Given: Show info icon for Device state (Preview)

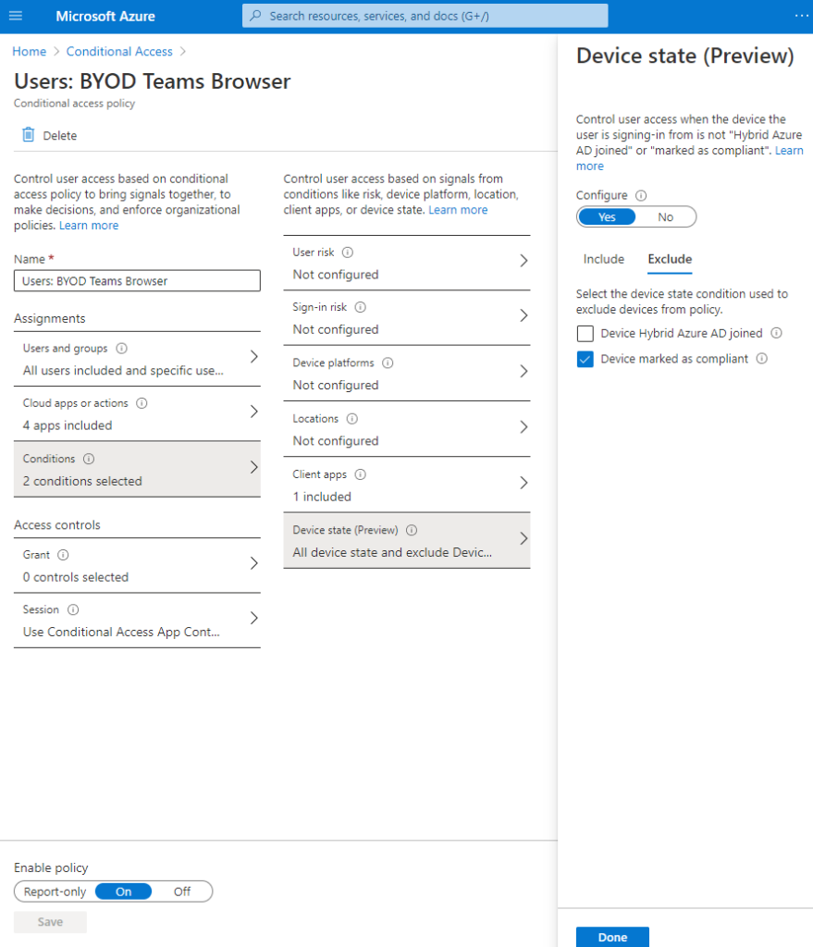Looking at the screenshot, I should (412, 530).
